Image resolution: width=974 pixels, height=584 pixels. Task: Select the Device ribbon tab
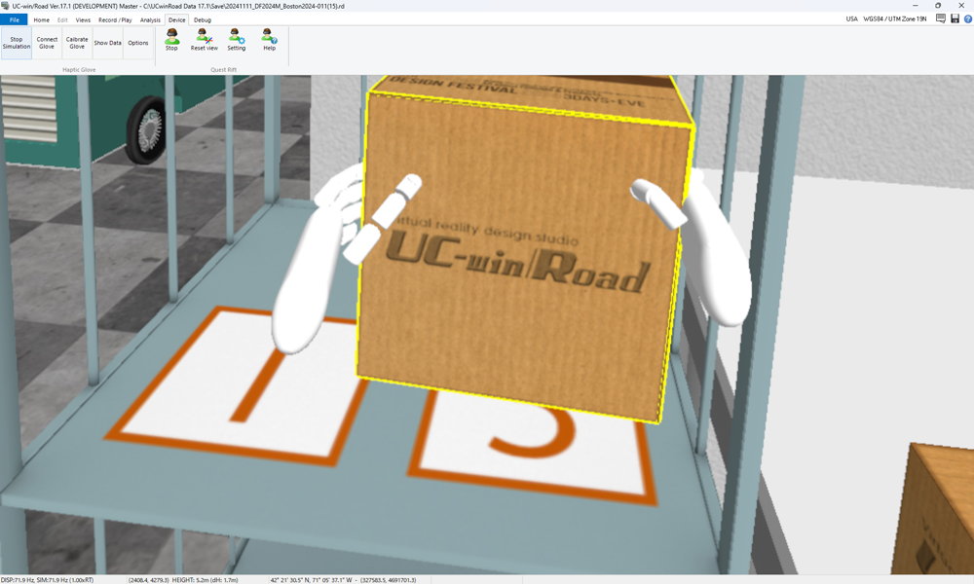[177, 19]
